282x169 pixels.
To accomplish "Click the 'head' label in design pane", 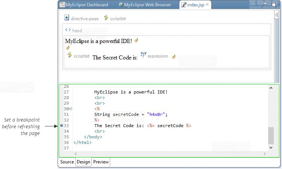I will pyautogui.click(x=77, y=31).
